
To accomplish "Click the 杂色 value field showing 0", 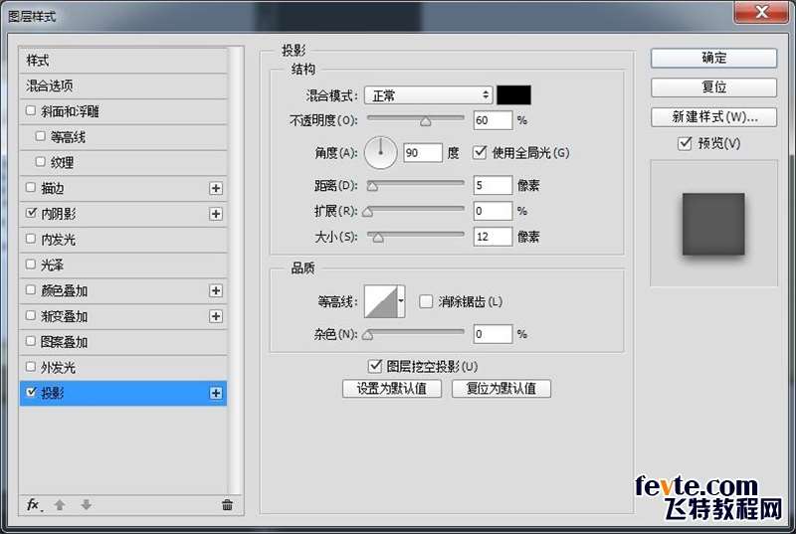I will tap(493, 334).
